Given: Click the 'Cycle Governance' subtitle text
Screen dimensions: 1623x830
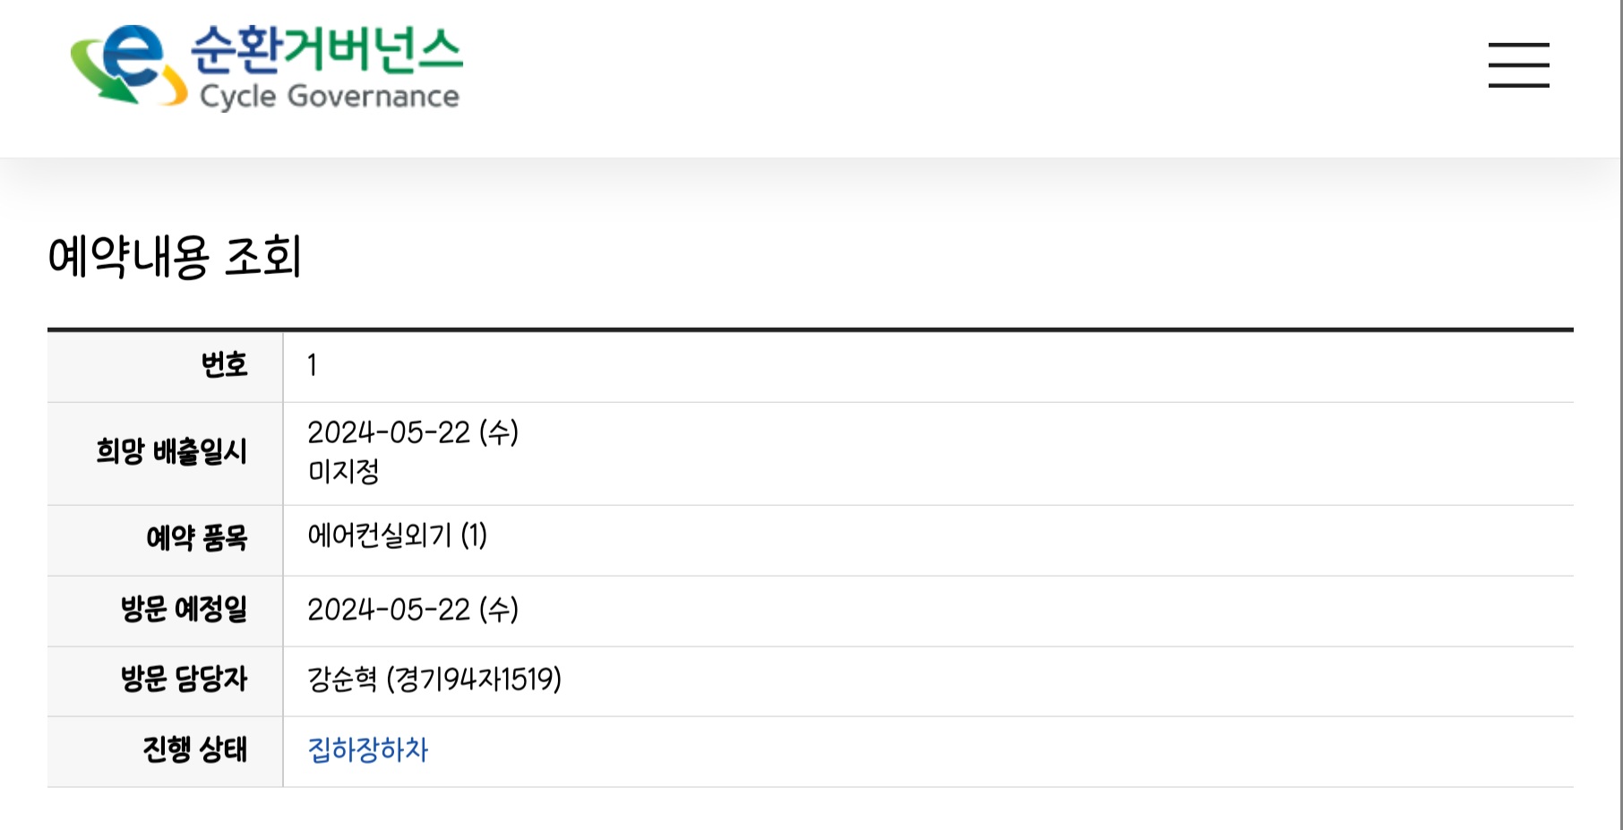Looking at the screenshot, I should 329,96.
